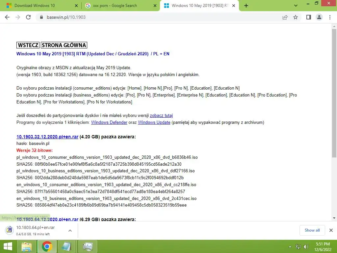Screen dimensions: 337x253
Task: Click the WSTECZ button
Action: [28, 45]
